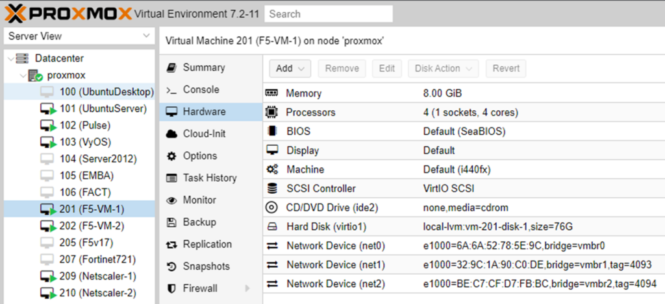This screenshot has height=304, width=665.
Task: Click the Edit button
Action: [x=387, y=69]
